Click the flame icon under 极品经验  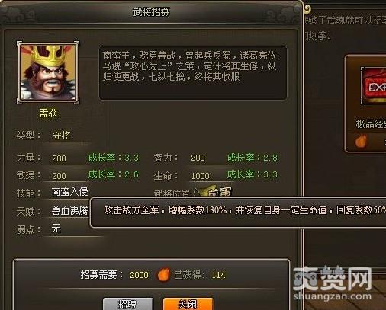point(362,141)
